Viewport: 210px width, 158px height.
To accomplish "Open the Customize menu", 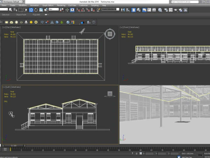I will [x=83, y=5].
